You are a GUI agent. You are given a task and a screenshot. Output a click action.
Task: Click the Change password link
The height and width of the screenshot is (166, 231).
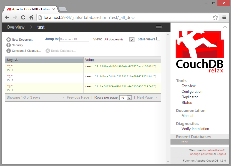tap(201, 154)
